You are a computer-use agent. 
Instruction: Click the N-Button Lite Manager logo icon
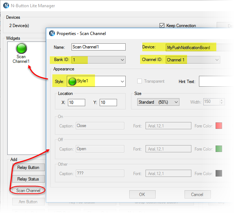click(6, 6)
